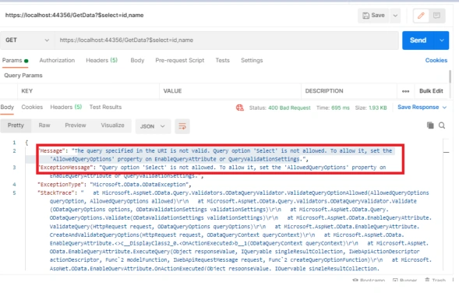Click the Save floppy disk button

coord(373,16)
